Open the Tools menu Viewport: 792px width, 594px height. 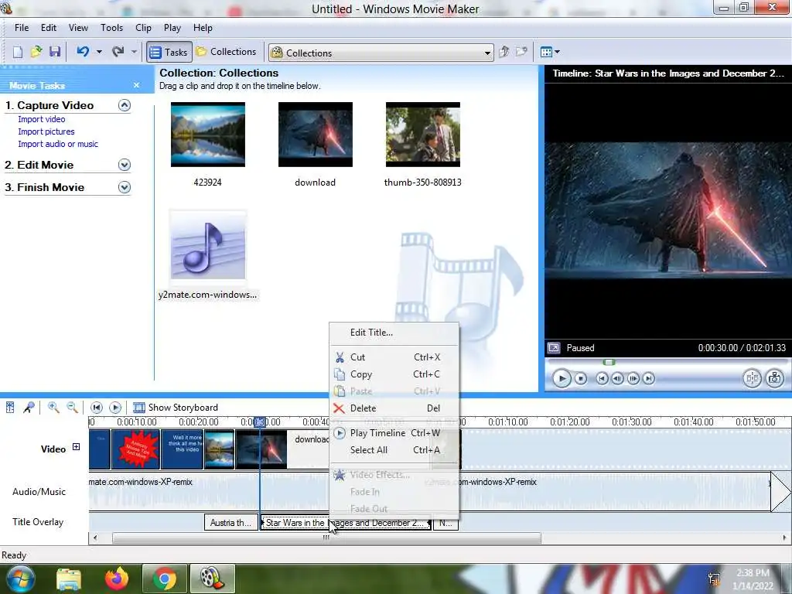point(111,28)
